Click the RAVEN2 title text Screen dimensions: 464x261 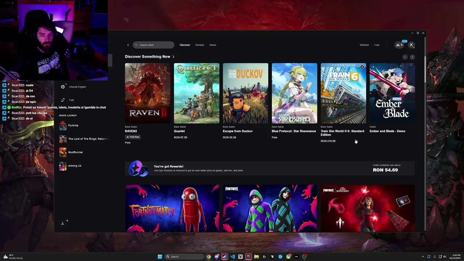[131, 131]
